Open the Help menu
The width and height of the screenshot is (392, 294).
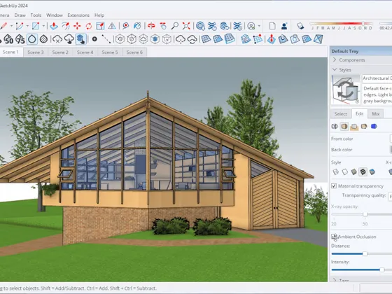(x=99, y=15)
